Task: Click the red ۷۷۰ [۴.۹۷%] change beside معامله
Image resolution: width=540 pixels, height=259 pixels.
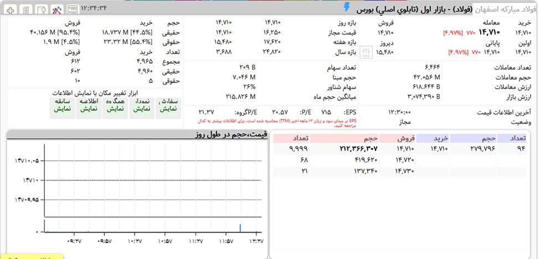Action: coord(459,33)
